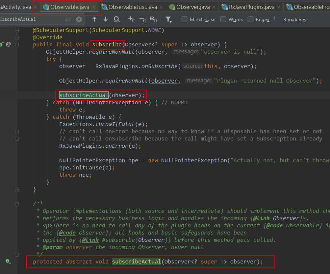Select all occurrences checkmark icon

154,19
